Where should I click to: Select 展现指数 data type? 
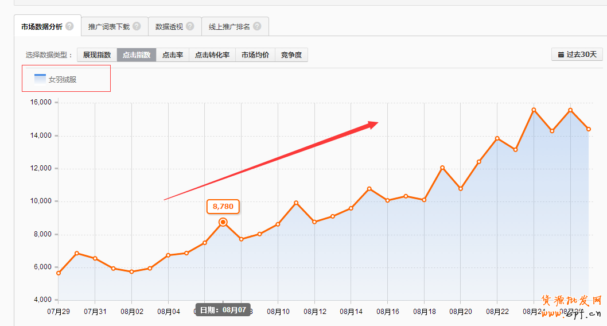click(97, 55)
